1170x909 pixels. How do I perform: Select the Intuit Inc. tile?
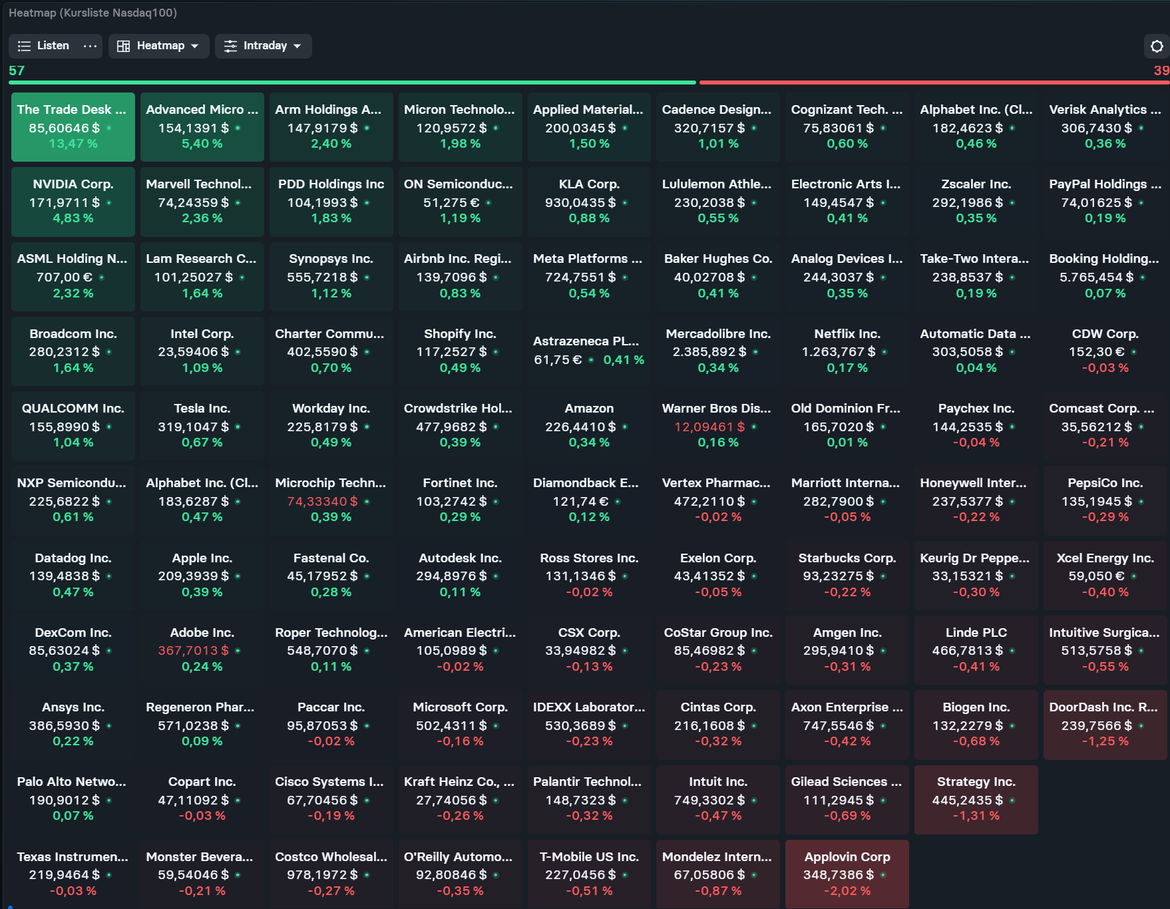pos(718,799)
